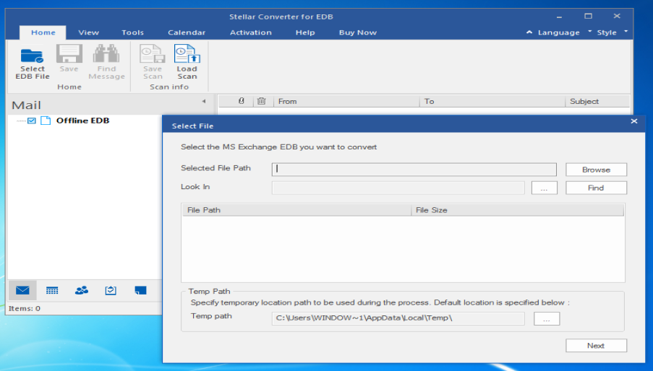Open the Contacts people icon
Image resolution: width=653 pixels, height=371 pixels.
click(82, 290)
